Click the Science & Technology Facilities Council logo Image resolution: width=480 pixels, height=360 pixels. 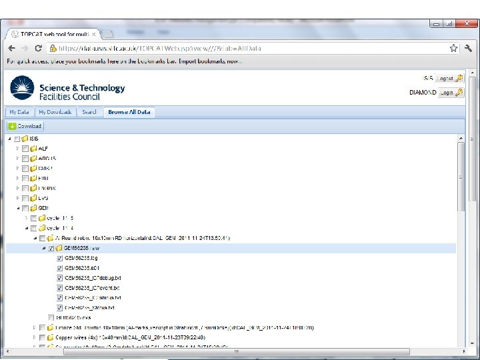tap(67, 88)
